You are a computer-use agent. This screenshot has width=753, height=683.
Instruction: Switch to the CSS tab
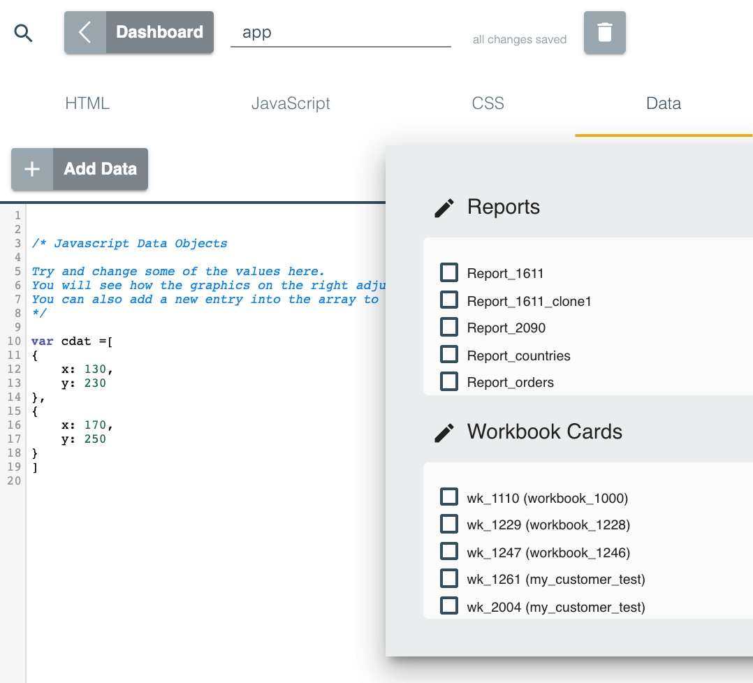(x=488, y=103)
